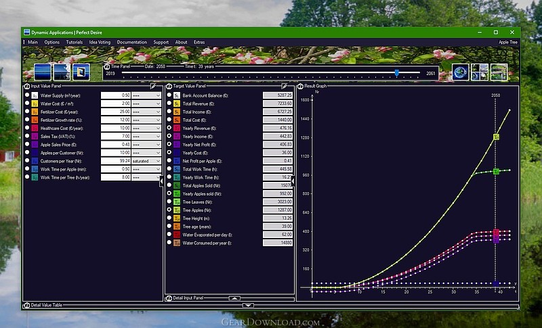Click the Bank Account Balance white icon
The image size is (542, 328).
point(177,95)
